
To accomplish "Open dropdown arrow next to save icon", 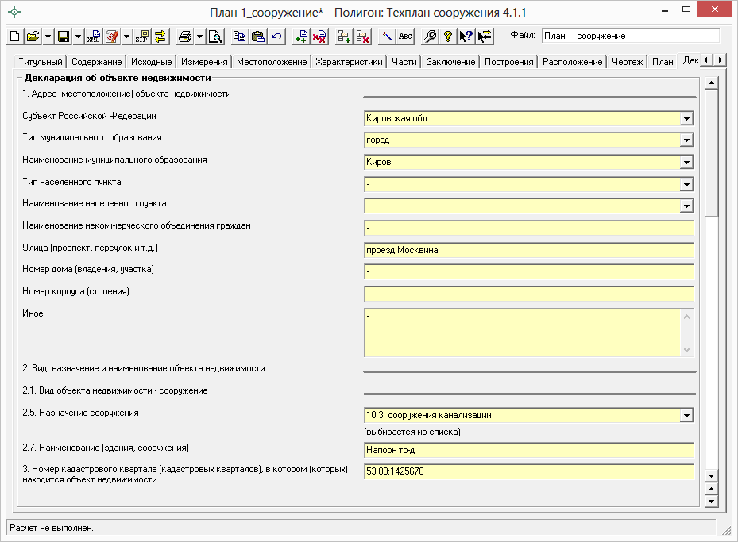I will tap(78, 37).
